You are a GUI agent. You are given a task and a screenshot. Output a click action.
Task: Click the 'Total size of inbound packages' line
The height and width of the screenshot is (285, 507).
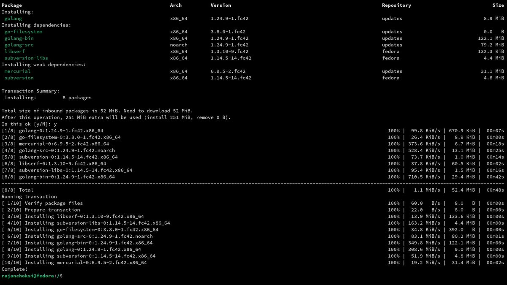pos(97,111)
